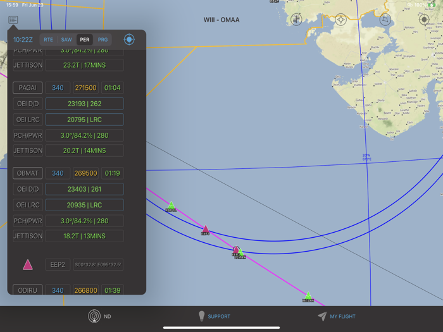Tap the EEP2 coordinates S00°32.8' E095°32.5'
This screenshot has height=332, width=443.
pos(98,265)
